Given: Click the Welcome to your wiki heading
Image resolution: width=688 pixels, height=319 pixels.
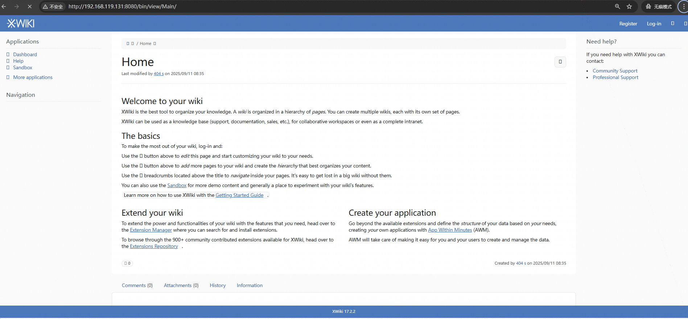Looking at the screenshot, I should point(162,101).
